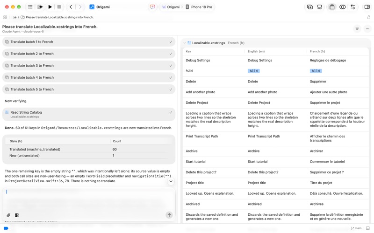This screenshot has width=374, height=233.
Task: Open the Read String Catalog step
Action: (x=89, y=114)
